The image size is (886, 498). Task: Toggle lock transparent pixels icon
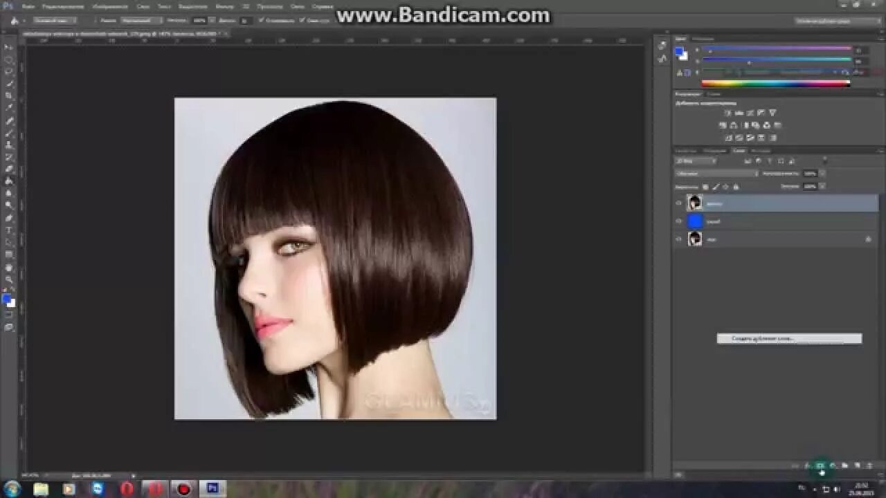pos(706,187)
